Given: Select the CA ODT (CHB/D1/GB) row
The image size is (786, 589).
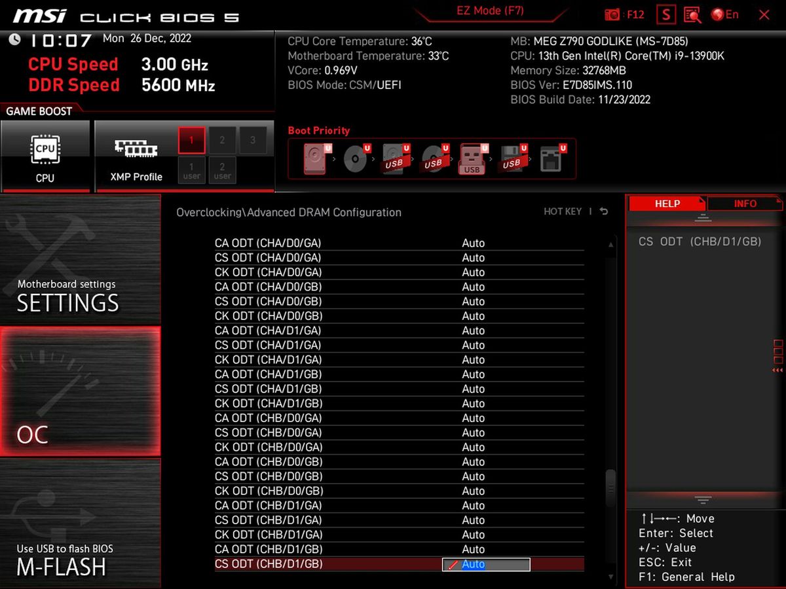Looking at the screenshot, I should [x=400, y=550].
